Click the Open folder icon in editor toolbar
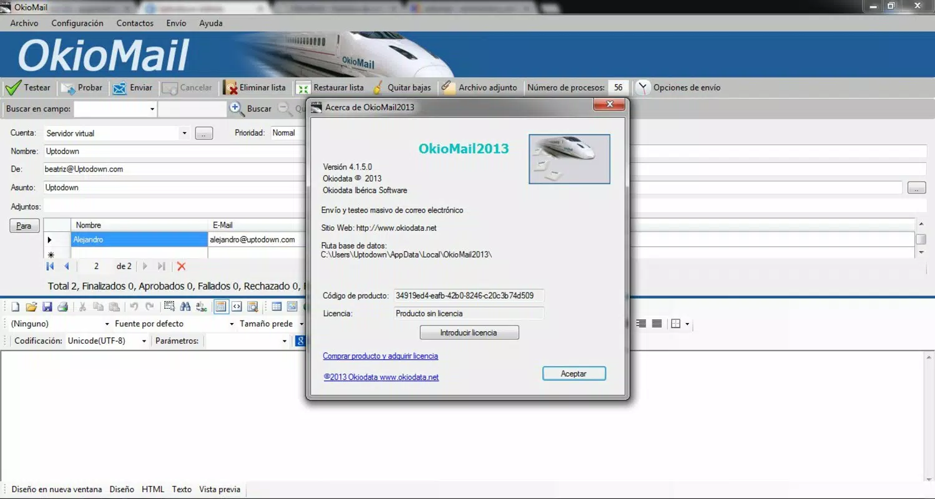The image size is (935, 499). 31,306
